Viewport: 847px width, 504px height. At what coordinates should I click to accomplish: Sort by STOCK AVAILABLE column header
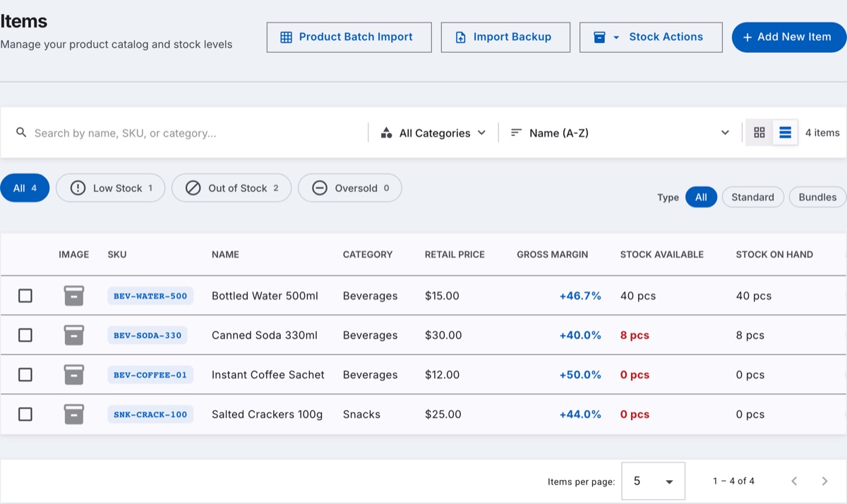pyautogui.click(x=662, y=254)
